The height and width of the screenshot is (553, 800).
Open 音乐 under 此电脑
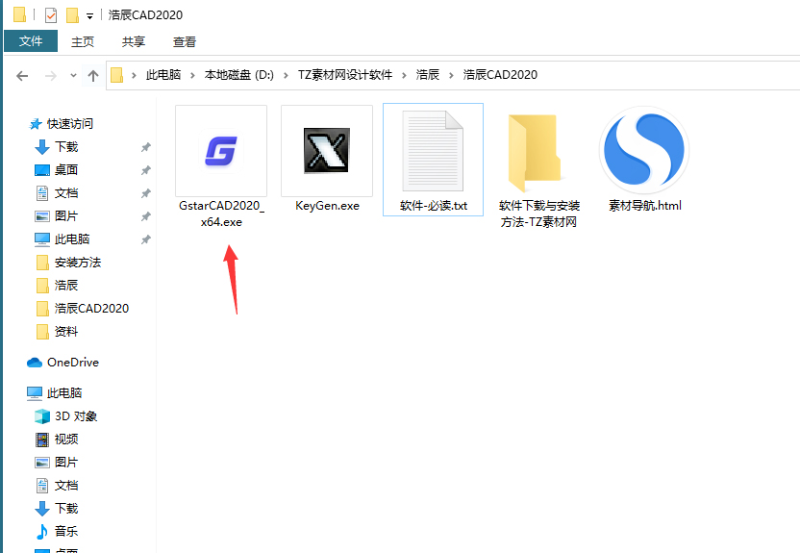click(x=66, y=531)
